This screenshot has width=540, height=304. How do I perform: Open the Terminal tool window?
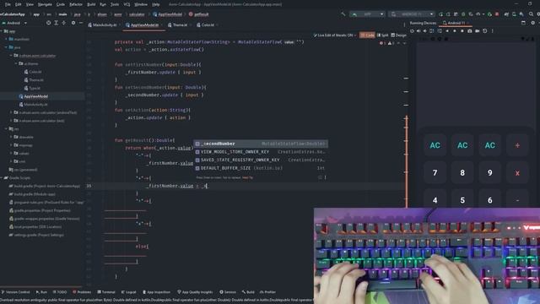[x=106, y=292]
